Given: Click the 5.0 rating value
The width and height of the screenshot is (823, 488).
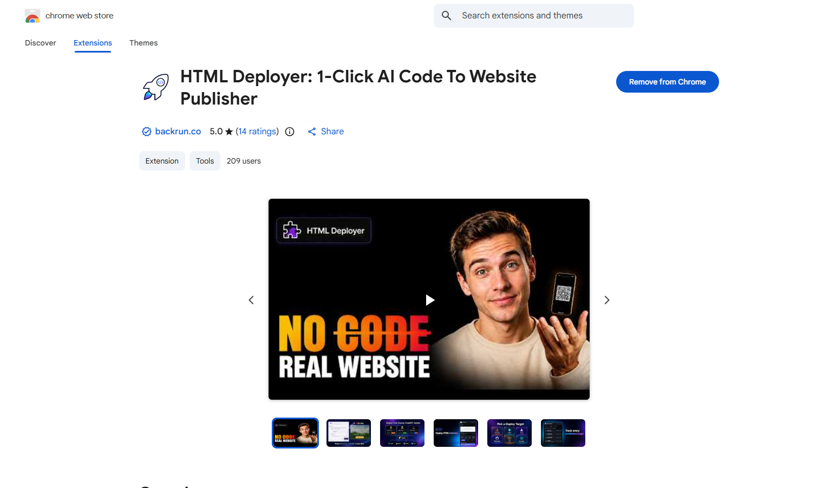Looking at the screenshot, I should 216,132.
